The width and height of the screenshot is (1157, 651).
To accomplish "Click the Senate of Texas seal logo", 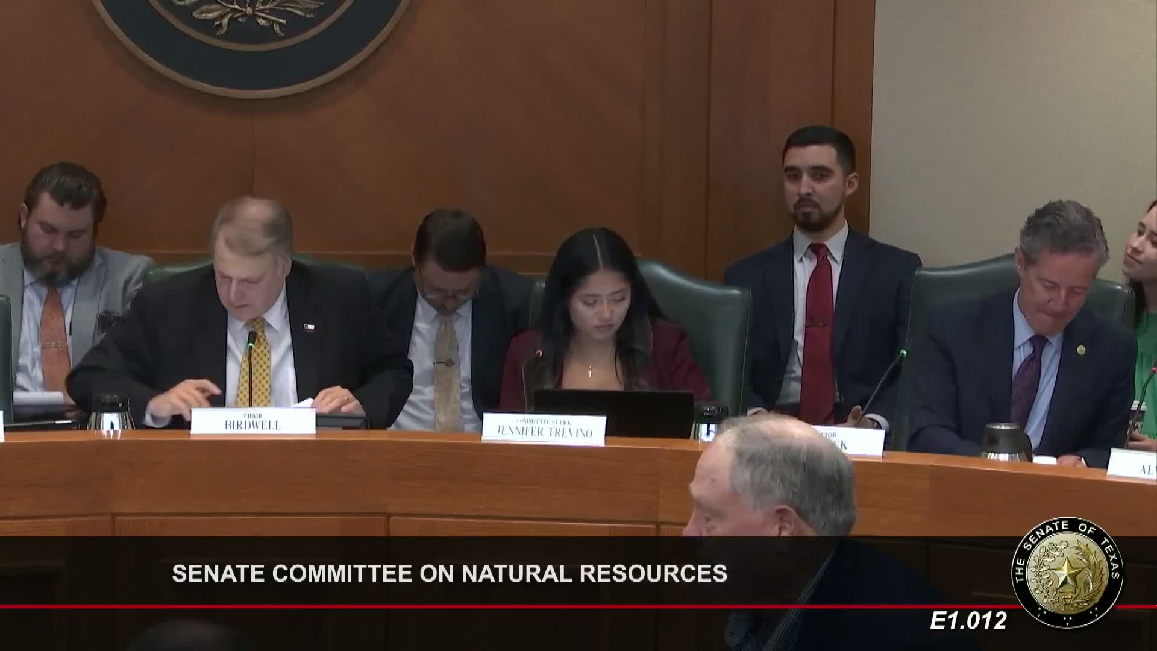I will tap(1067, 573).
